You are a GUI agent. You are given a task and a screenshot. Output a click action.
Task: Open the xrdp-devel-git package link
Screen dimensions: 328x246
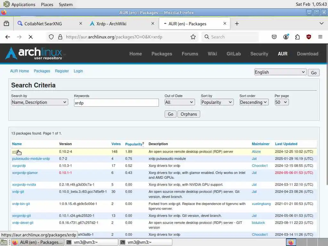pos(23,223)
